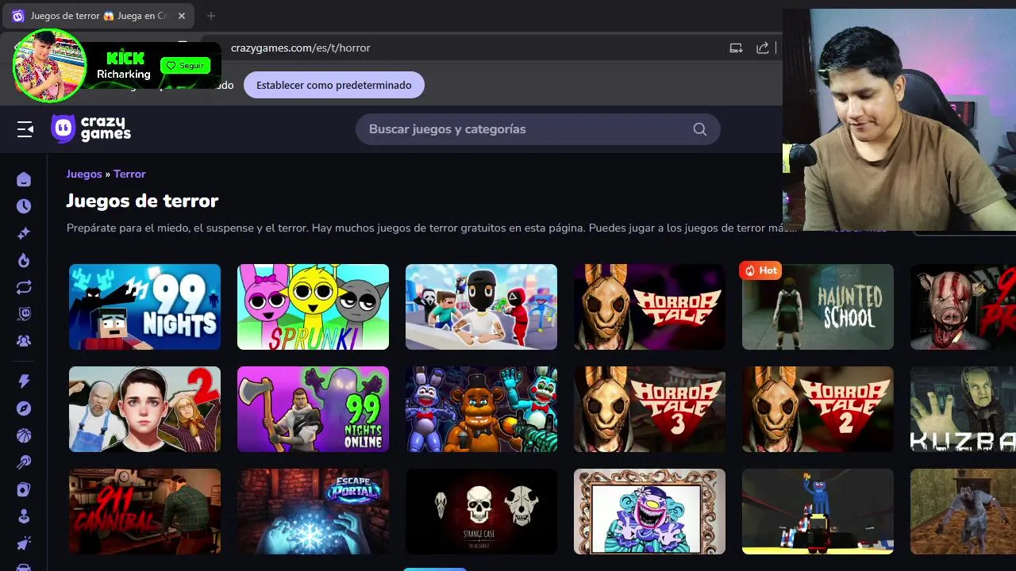Viewport: 1016px width, 571px height.
Task: Open the Strange Case skulls thumbnail
Action: click(481, 512)
